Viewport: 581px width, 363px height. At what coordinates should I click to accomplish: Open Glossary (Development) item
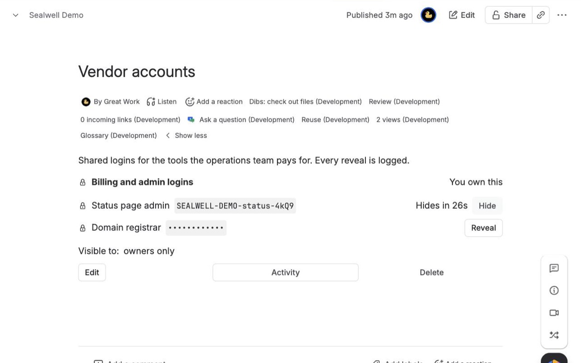pos(118,136)
